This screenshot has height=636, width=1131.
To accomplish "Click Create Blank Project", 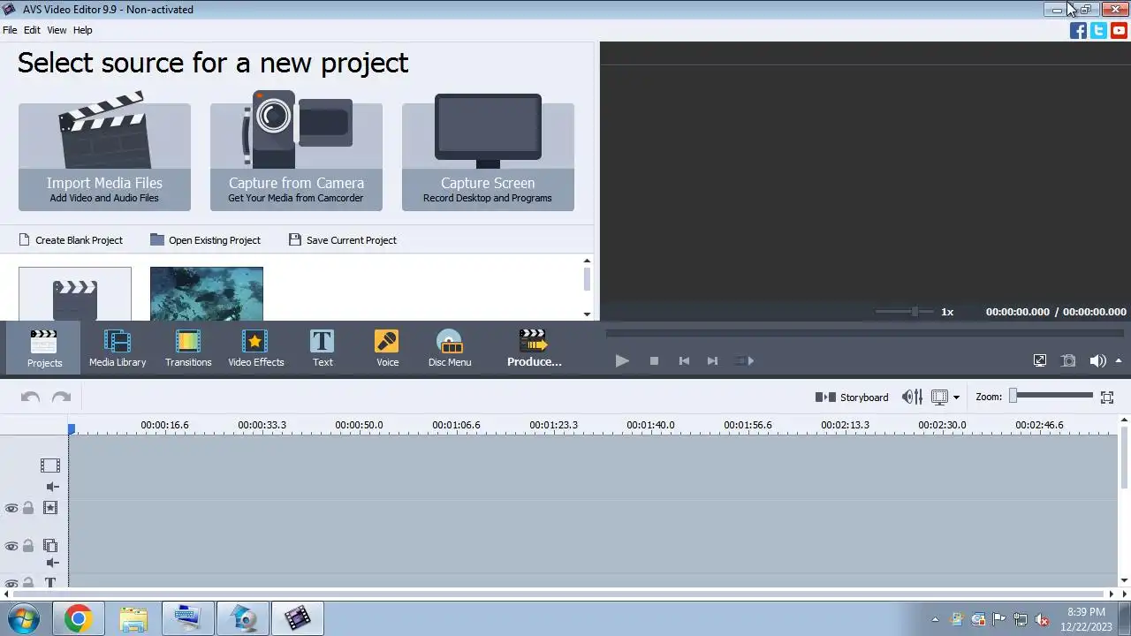I will coord(71,240).
